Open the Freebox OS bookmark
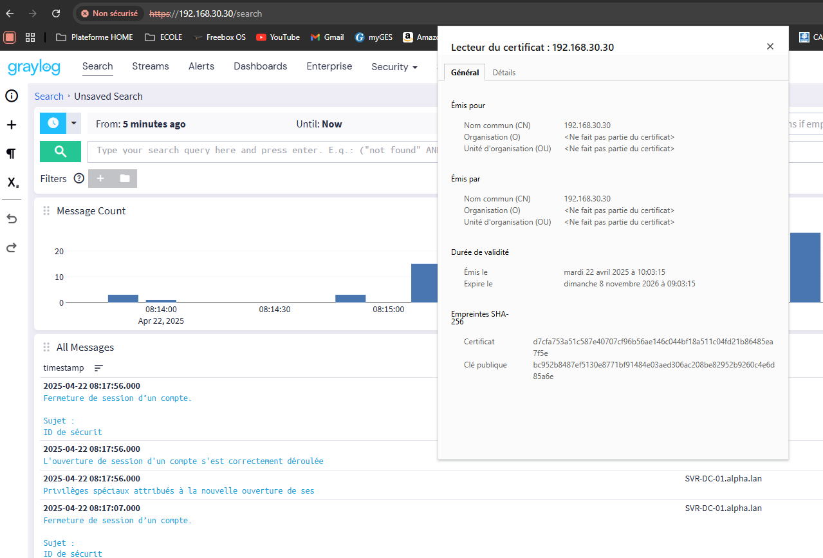 click(x=219, y=37)
